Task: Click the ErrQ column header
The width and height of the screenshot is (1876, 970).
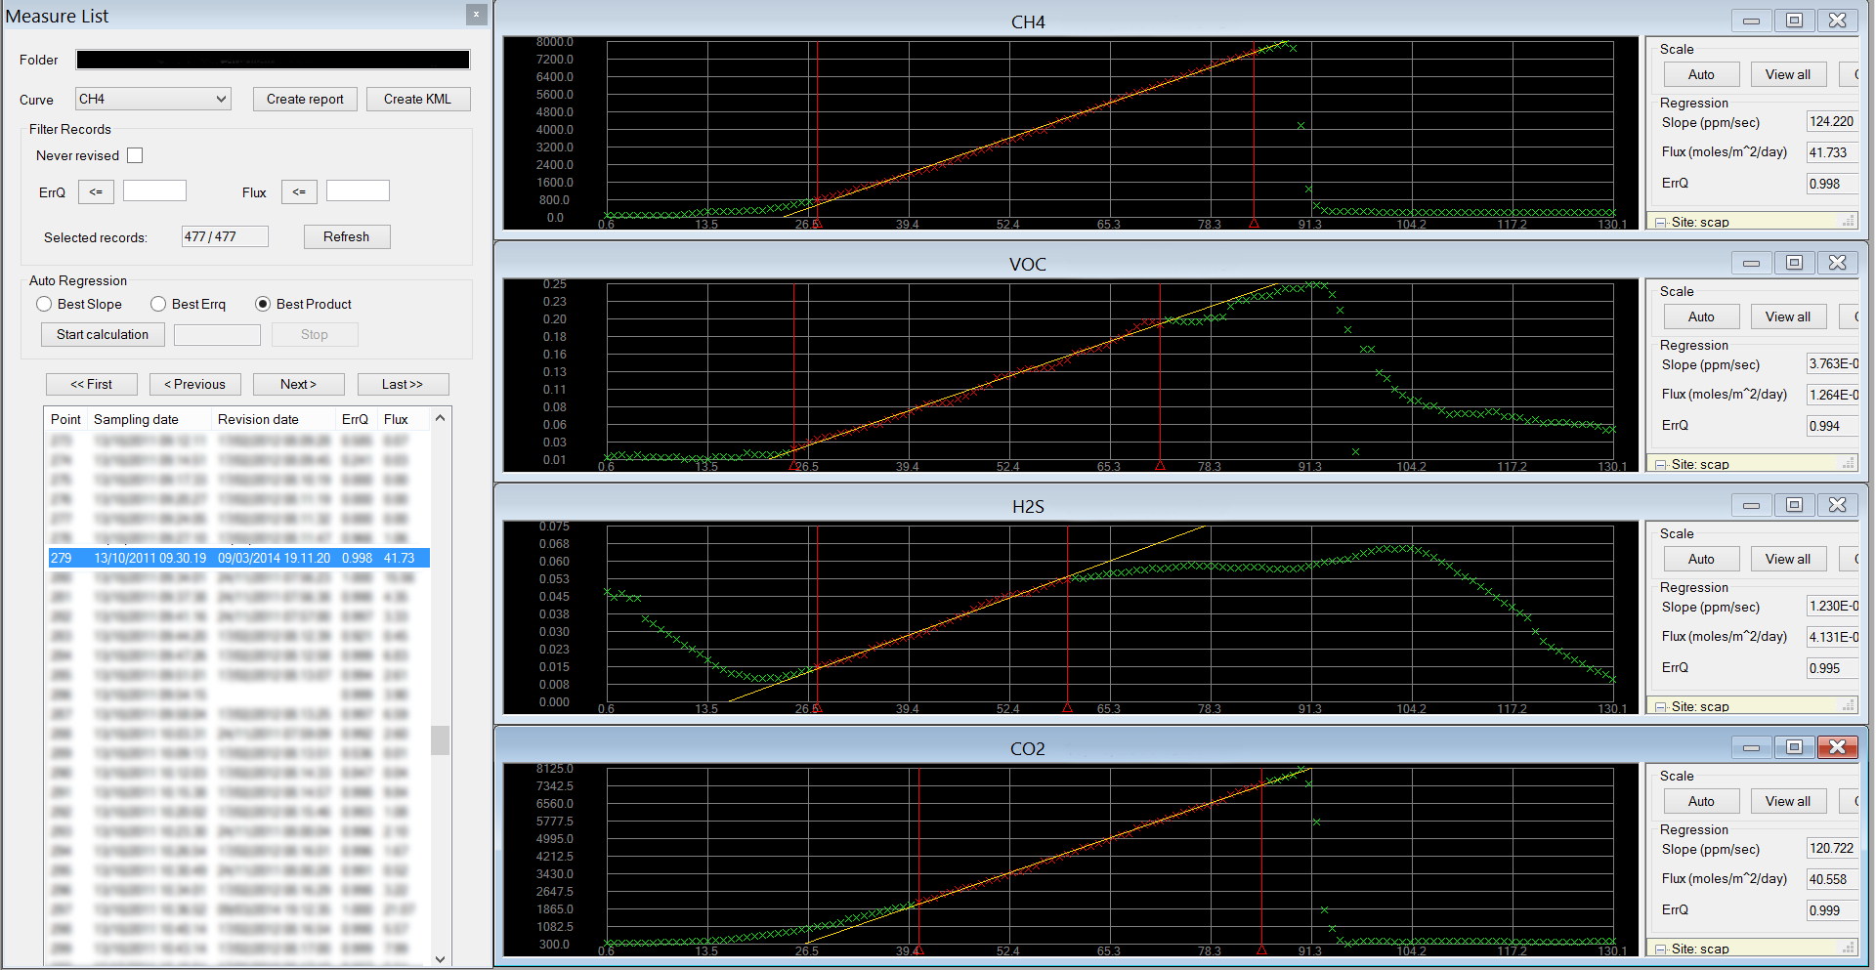Action: pos(355,419)
